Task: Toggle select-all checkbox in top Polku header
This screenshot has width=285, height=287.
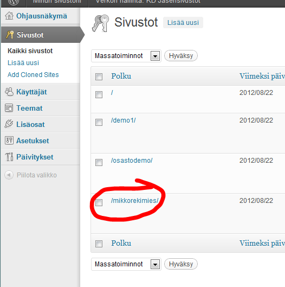Action: tap(99, 76)
